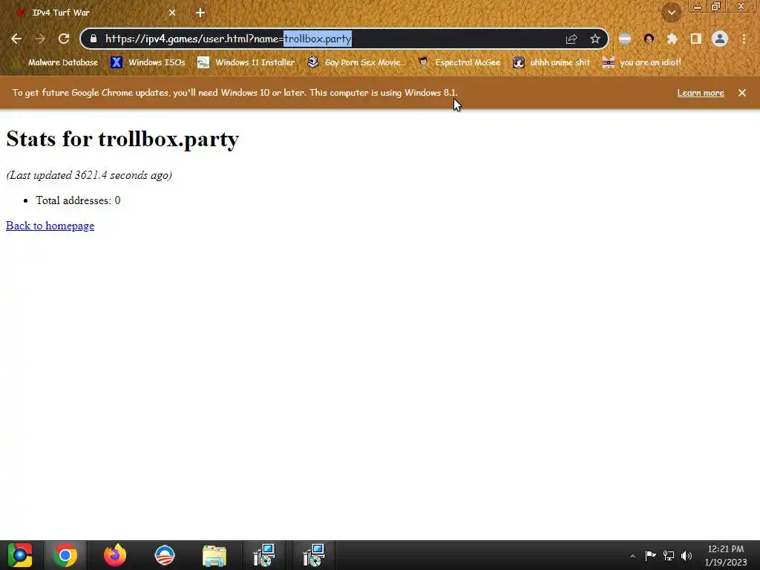The image size is (760, 570).
Task: Click the Stats for trollbox.party heading
Action: tap(122, 139)
